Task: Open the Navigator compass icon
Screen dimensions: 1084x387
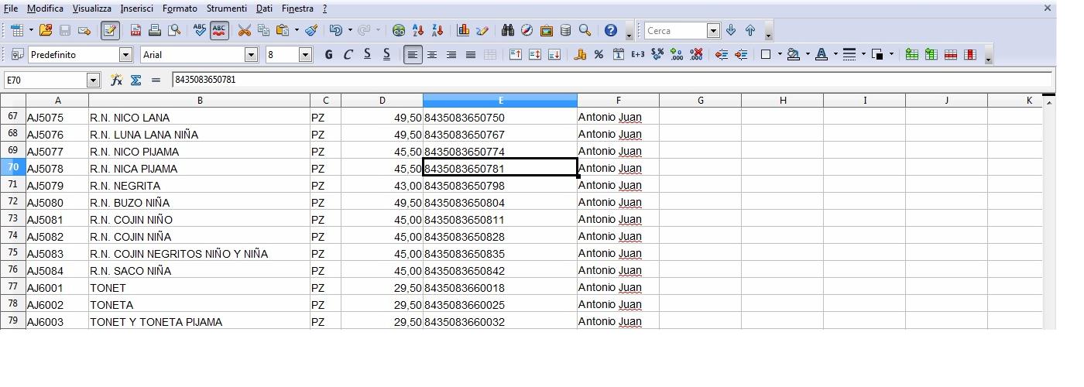Action: click(527, 30)
